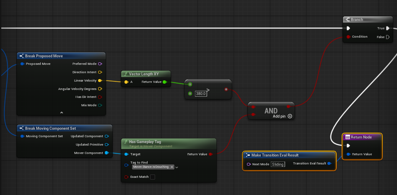
Task: Click the Linear Velocity output pin
Action: [100, 81]
